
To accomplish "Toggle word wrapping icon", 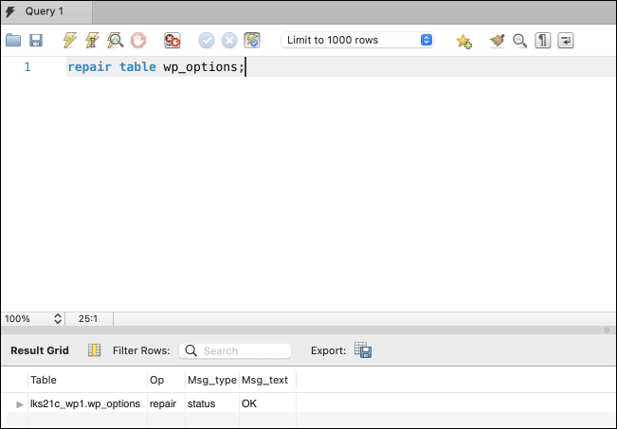I will pos(566,40).
